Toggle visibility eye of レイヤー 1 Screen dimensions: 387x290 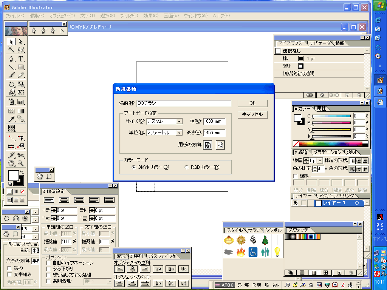point(296,203)
